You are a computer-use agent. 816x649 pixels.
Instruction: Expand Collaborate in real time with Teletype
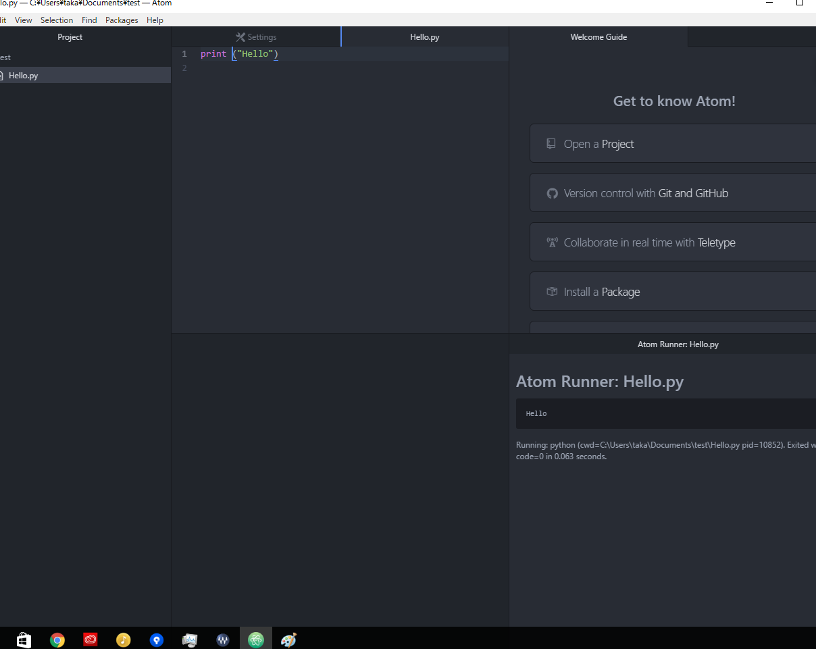673,242
